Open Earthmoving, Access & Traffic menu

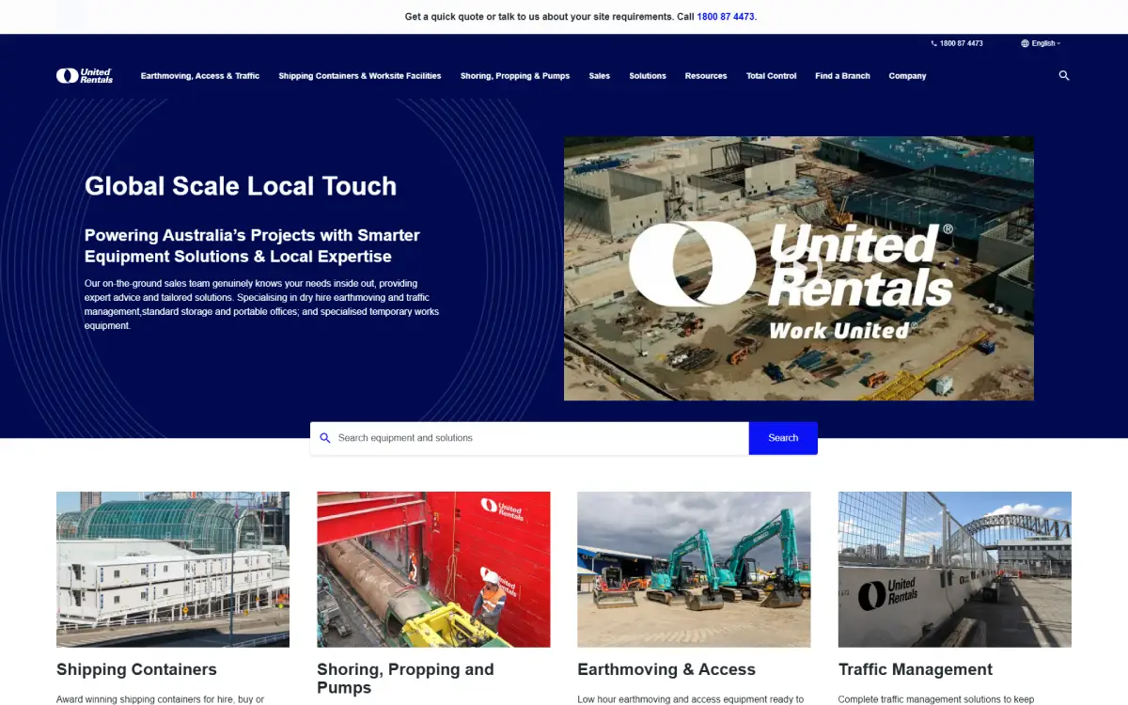pyautogui.click(x=200, y=76)
